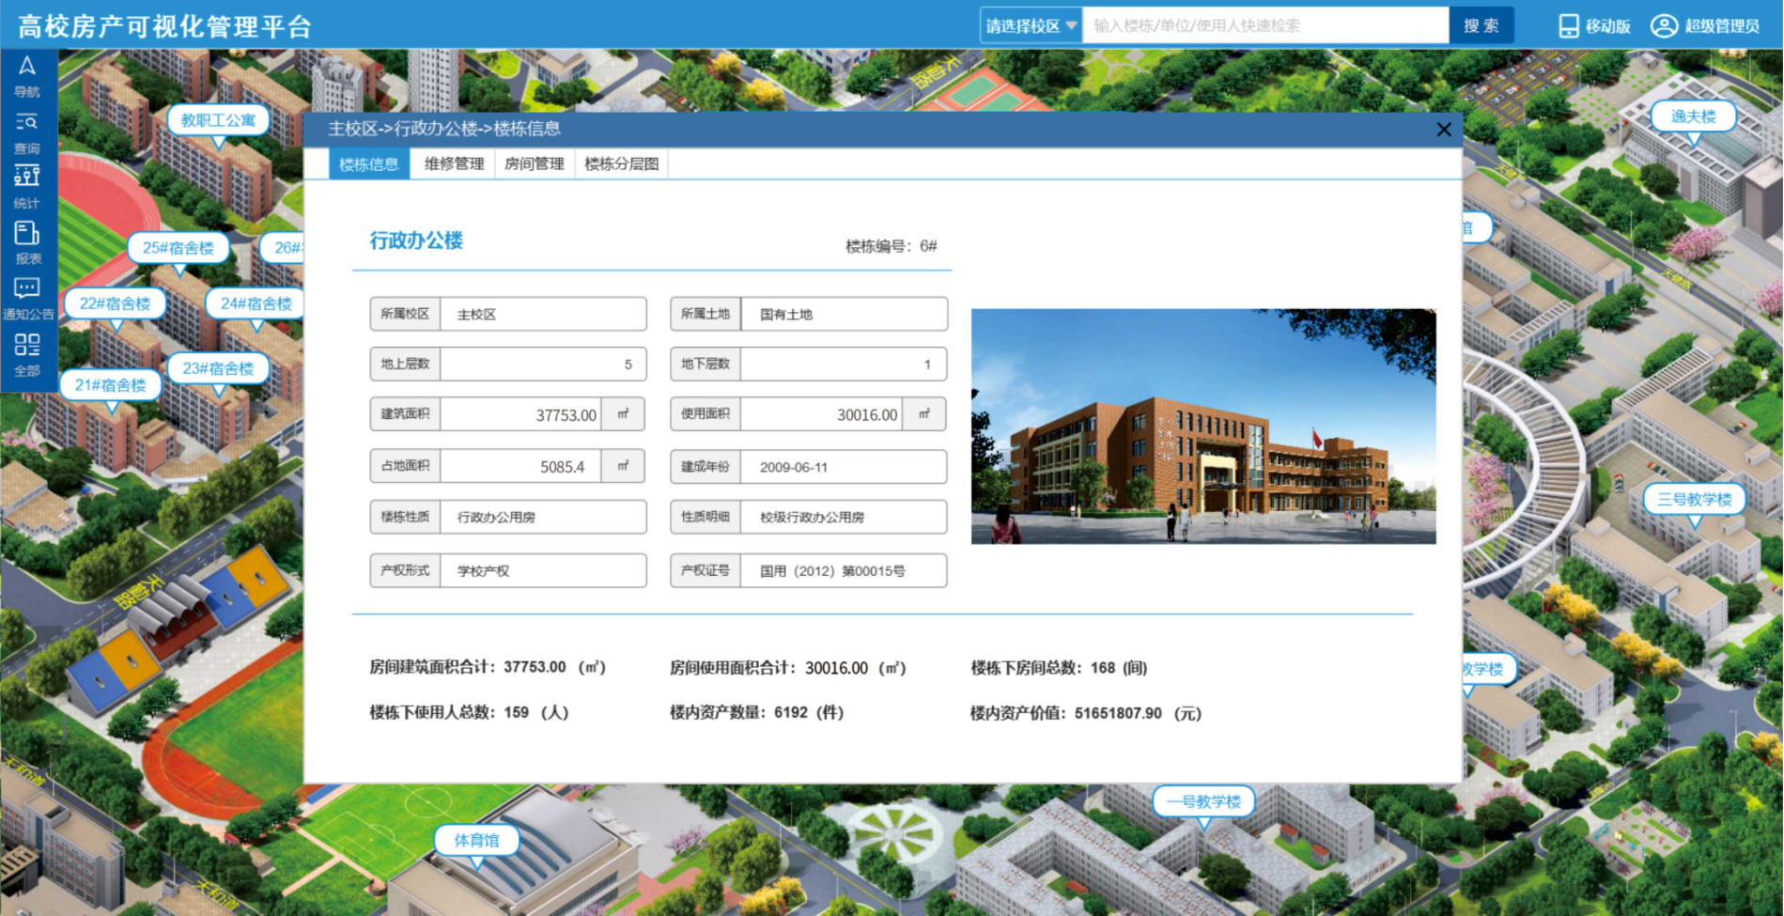Click the 体育馆 map label
Image resolution: width=1784 pixels, height=916 pixels.
click(477, 840)
